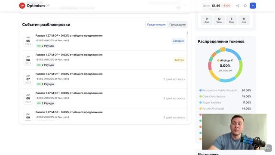
Task: Click Future Airdrop(s) legend label
Action: click(x=213, y=108)
